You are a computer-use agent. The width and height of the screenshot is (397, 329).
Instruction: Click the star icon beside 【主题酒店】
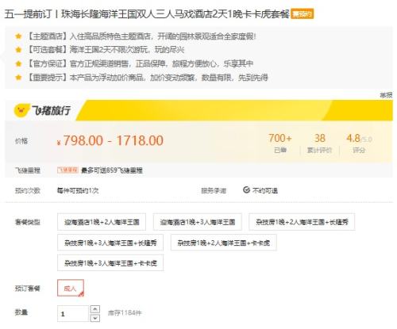18,36
